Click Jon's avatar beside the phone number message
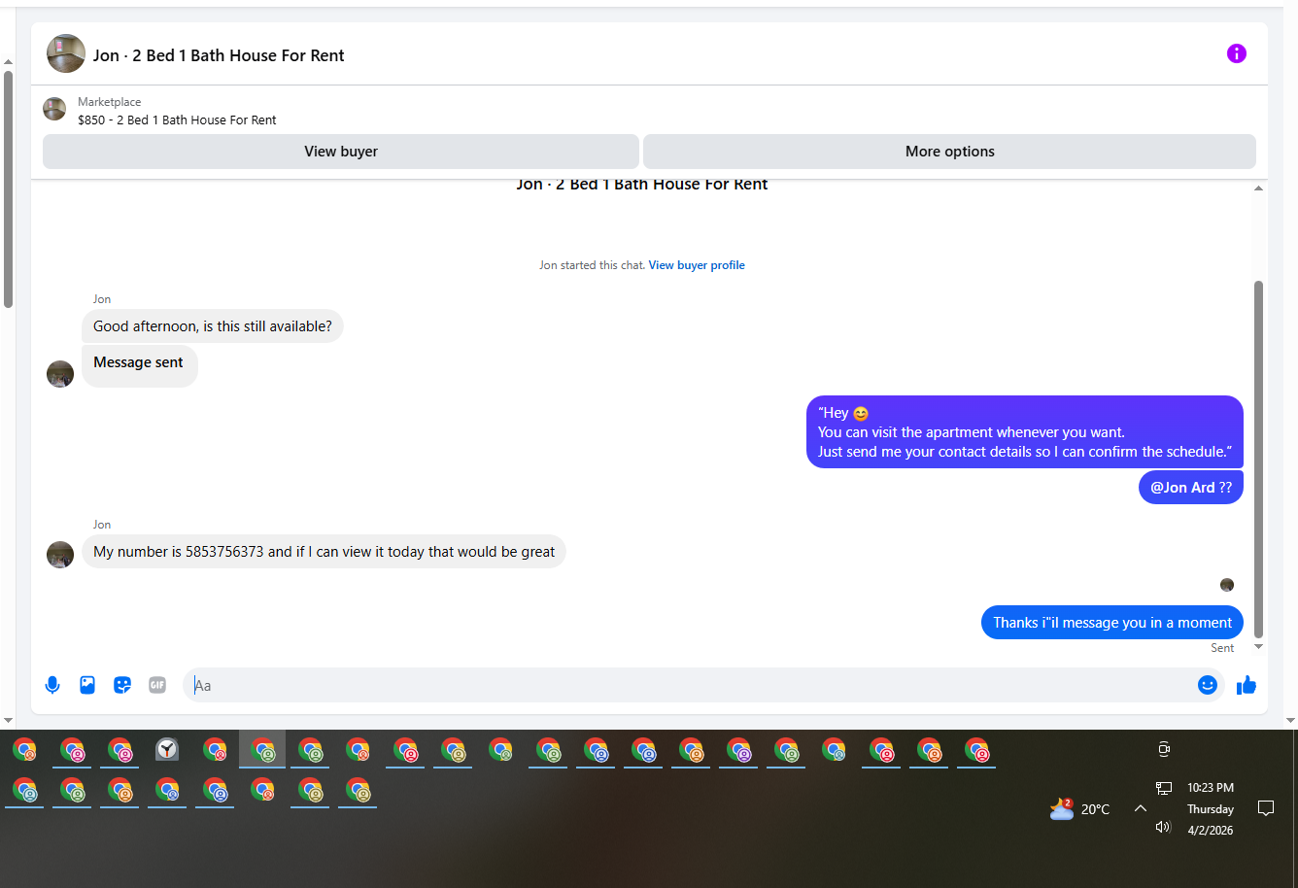This screenshot has height=888, width=1298. [x=60, y=555]
